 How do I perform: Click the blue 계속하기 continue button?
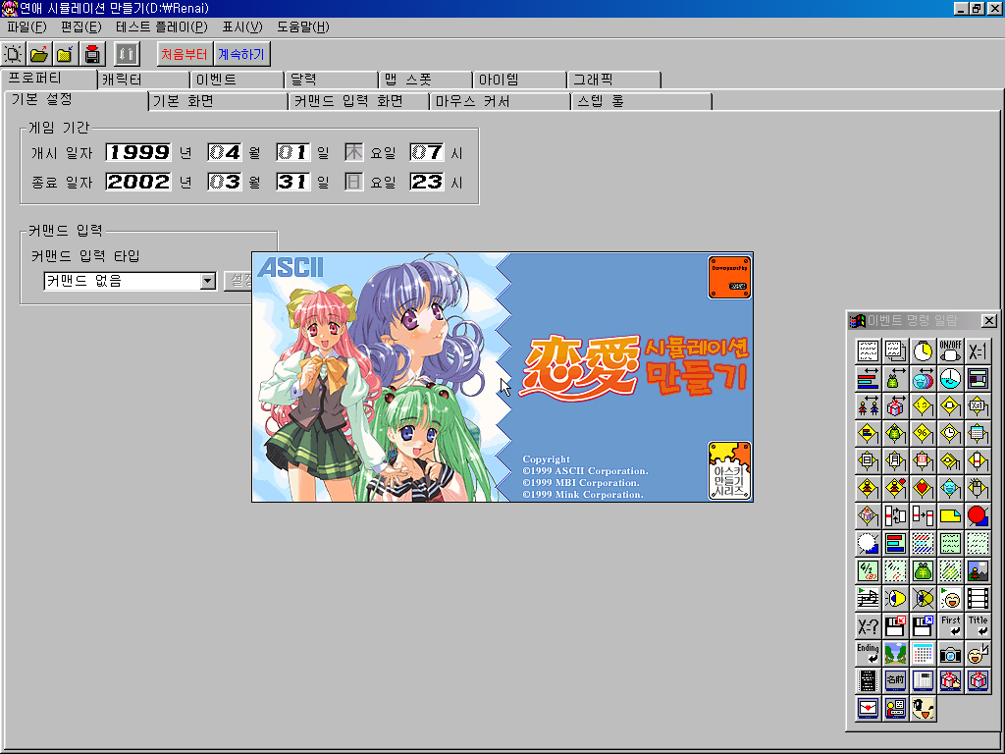tap(241, 54)
